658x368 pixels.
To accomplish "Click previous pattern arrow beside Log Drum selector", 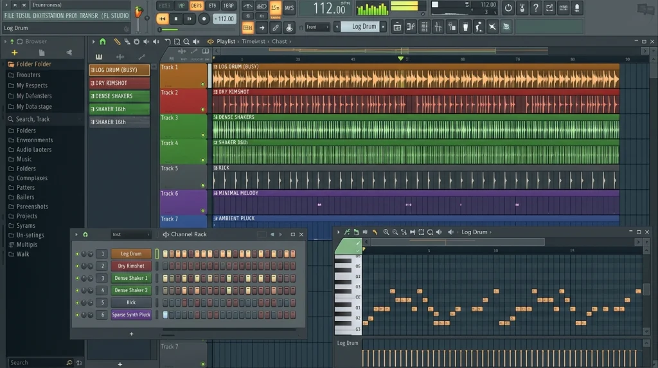I will 337,27.
